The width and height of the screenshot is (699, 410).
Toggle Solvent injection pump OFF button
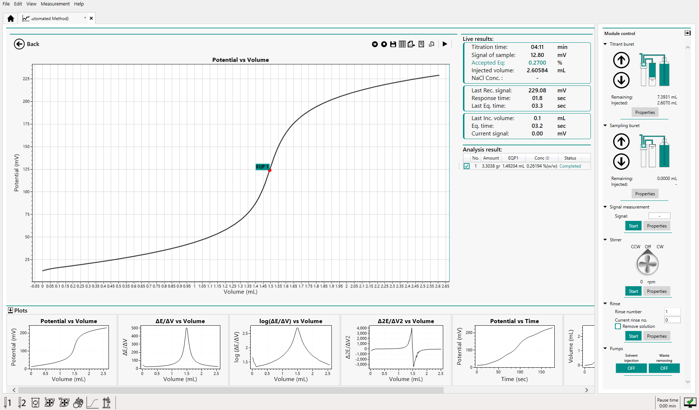[x=631, y=368]
